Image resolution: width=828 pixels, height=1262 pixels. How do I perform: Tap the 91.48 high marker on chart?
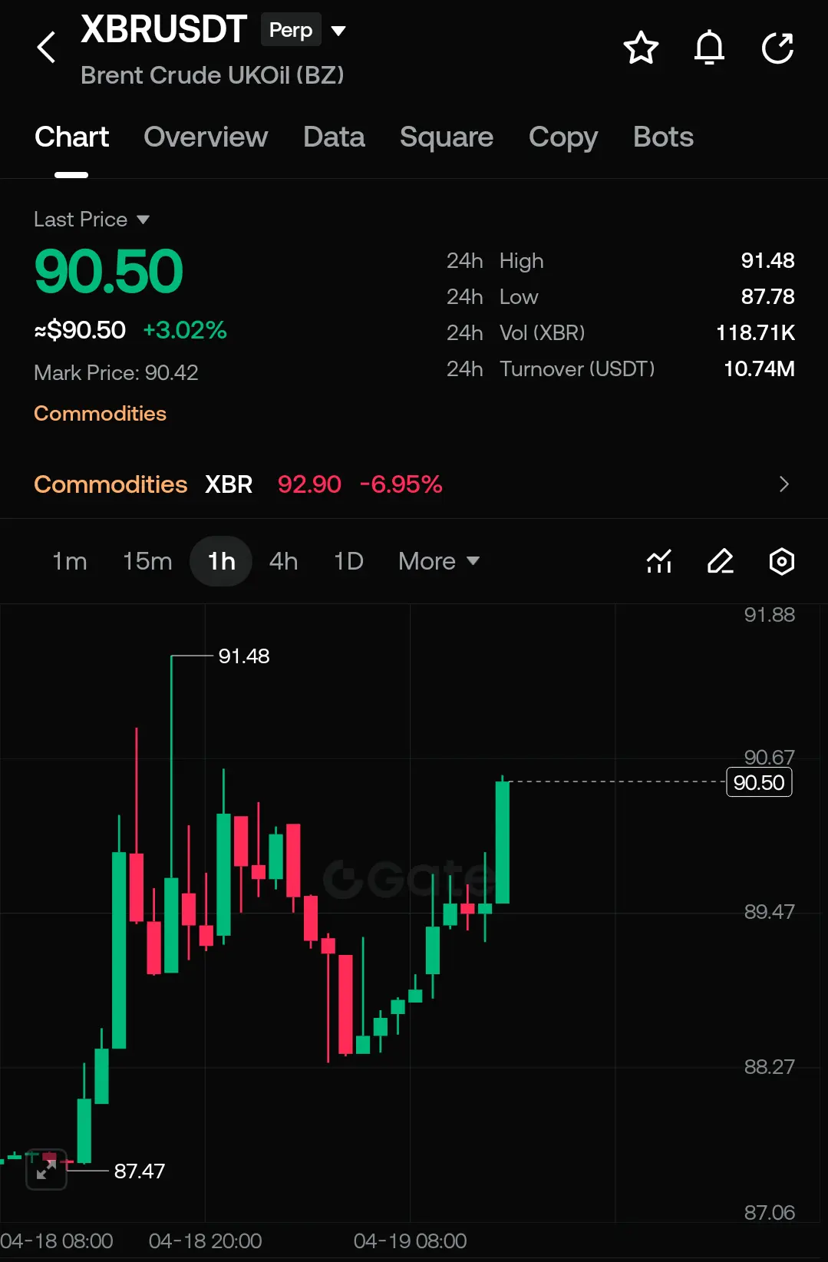[244, 656]
